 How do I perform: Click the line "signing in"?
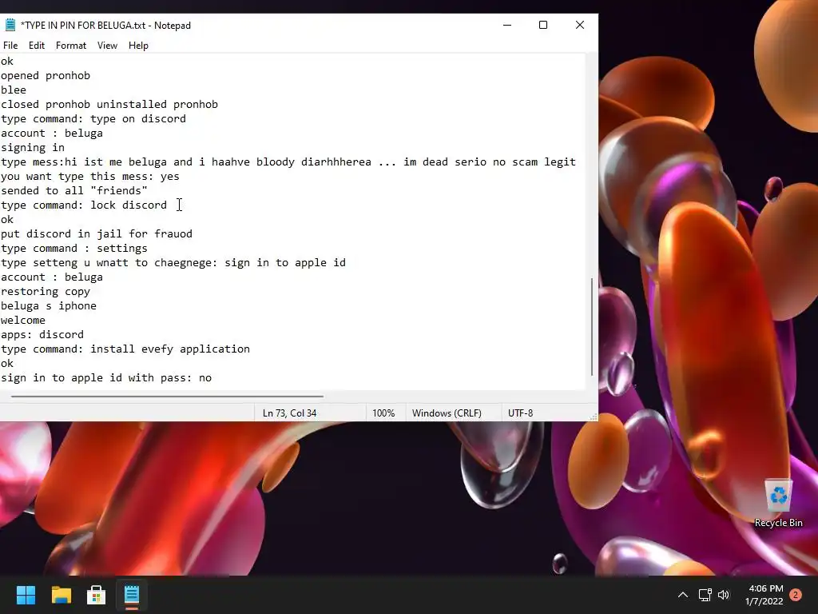pos(32,148)
